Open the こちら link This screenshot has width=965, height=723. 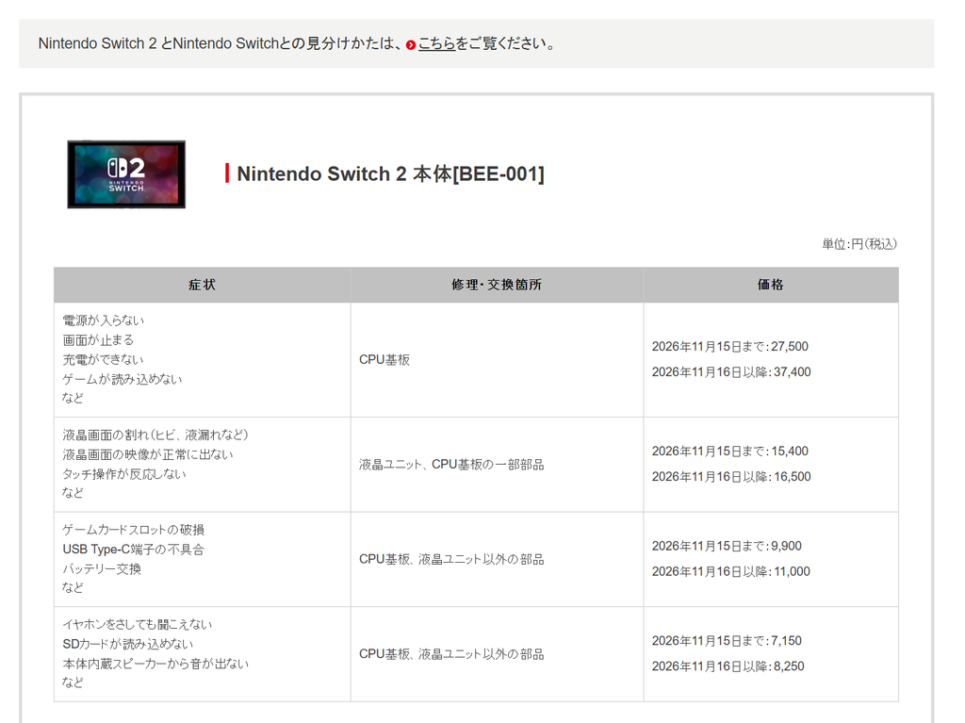436,43
